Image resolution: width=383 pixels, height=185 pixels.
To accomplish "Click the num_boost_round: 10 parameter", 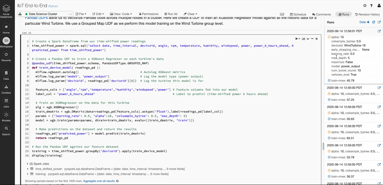I will tap(346, 70).
